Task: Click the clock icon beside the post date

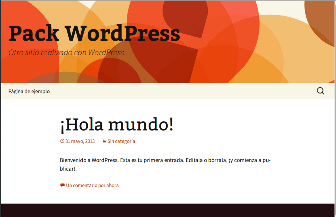Action: coord(62,141)
